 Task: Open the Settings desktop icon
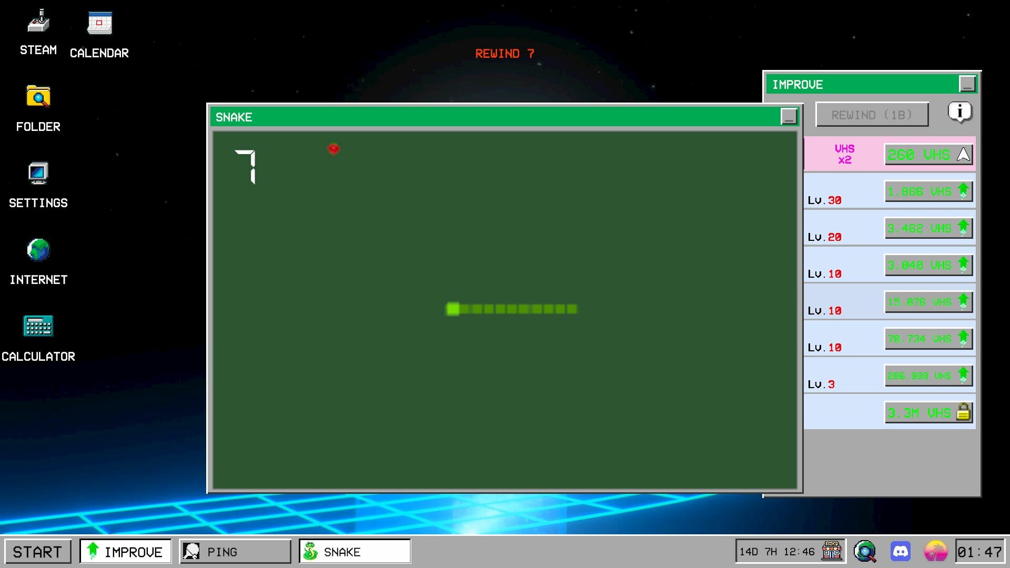coord(37,174)
